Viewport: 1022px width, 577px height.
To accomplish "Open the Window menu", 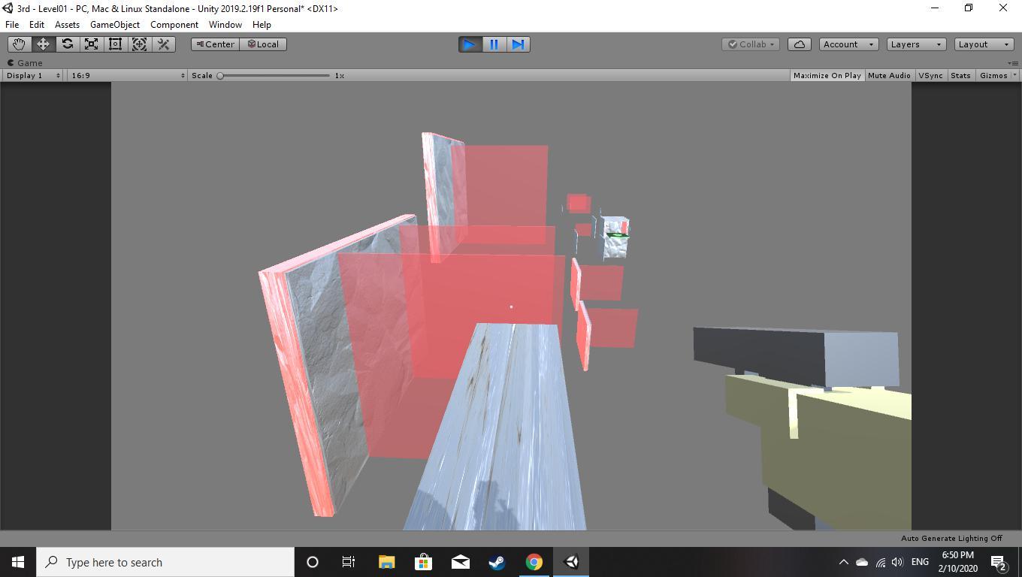I will point(225,24).
